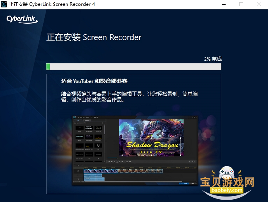
Task: Click "适合 YouTuber 和影音部落客" headline
Action: (x=94, y=81)
